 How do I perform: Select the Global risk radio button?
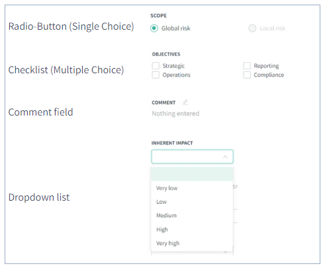coord(154,28)
